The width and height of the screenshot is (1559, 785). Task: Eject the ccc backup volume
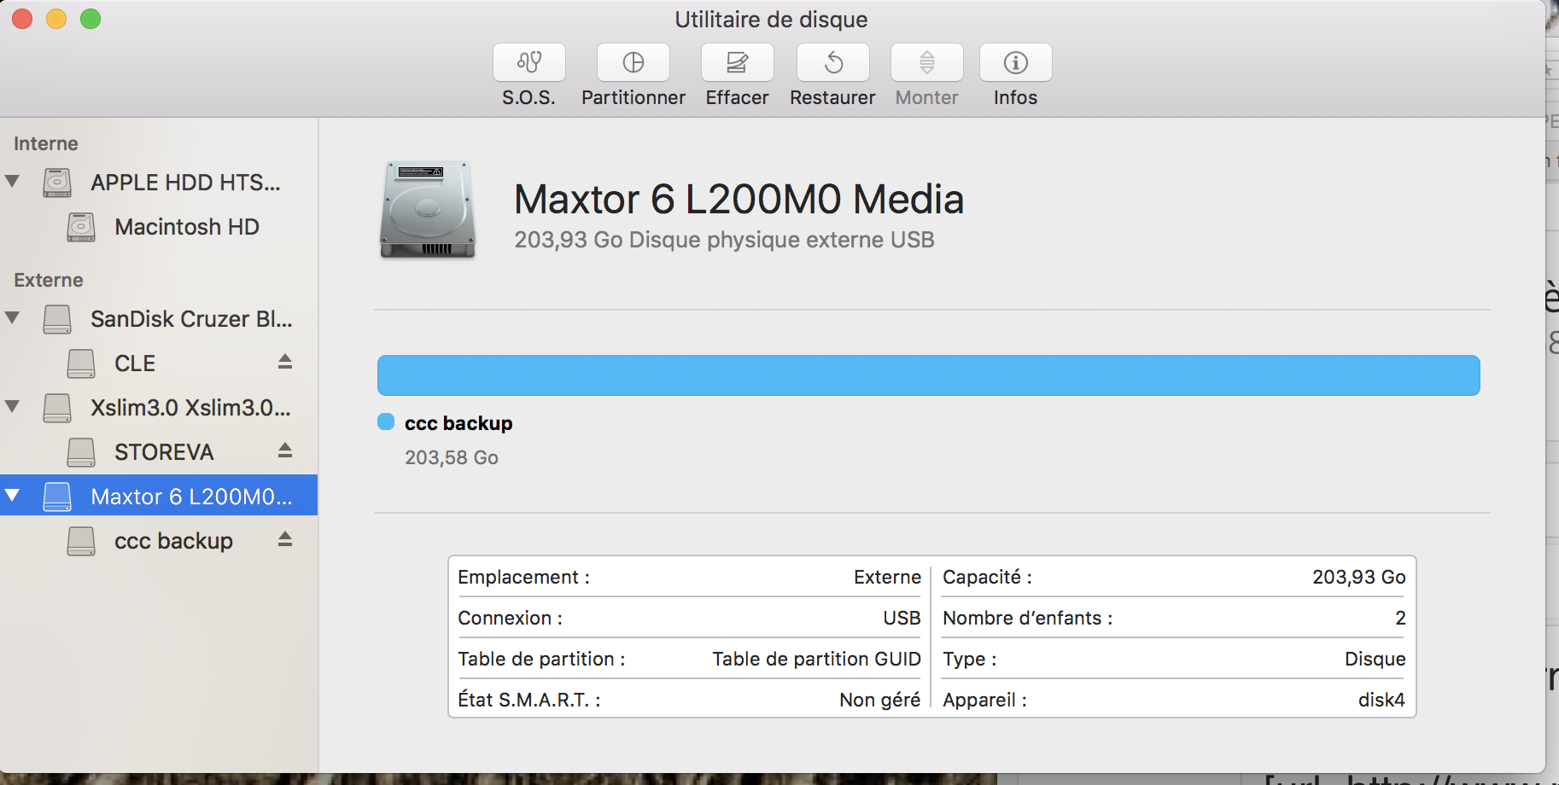click(285, 539)
